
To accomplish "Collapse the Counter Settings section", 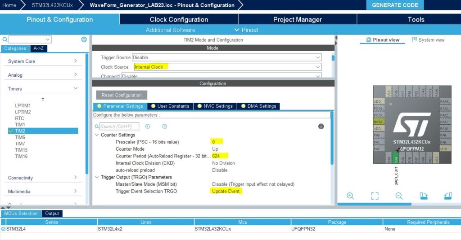I will 97,135.
